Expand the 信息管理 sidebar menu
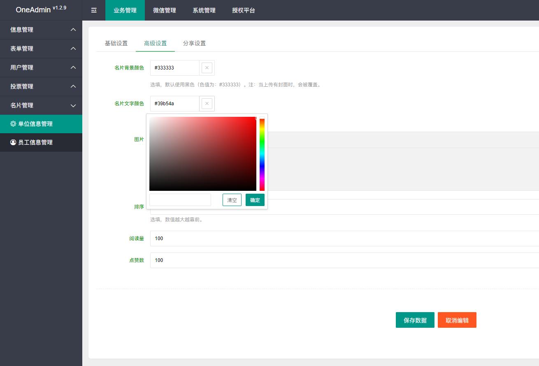This screenshot has width=539, height=366. click(41, 30)
